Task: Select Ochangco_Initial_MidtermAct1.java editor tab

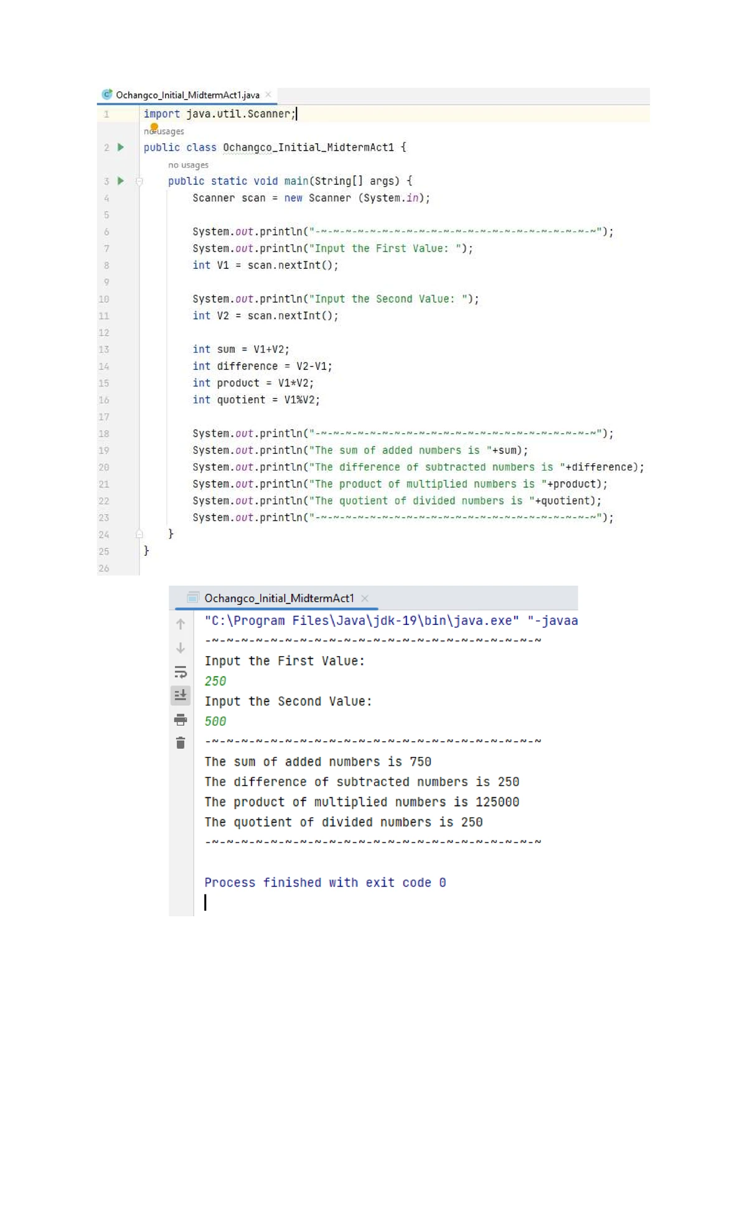Action: pos(187,95)
